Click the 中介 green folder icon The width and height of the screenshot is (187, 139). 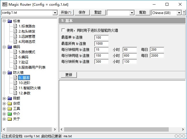[x=9, y=114]
